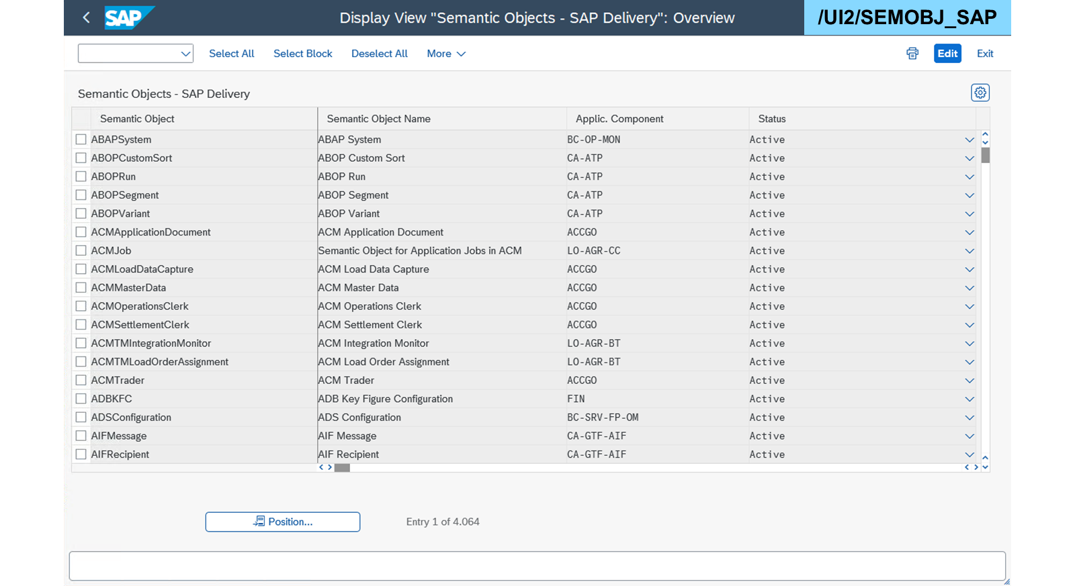Open Status dropdown for ACM Load Data Capture

tap(969, 269)
